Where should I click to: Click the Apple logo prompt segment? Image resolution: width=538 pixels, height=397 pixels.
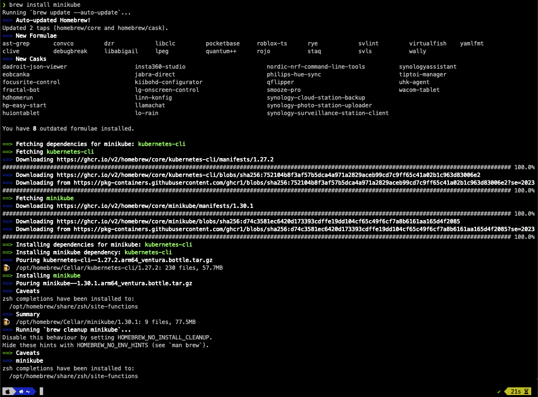tap(8, 391)
